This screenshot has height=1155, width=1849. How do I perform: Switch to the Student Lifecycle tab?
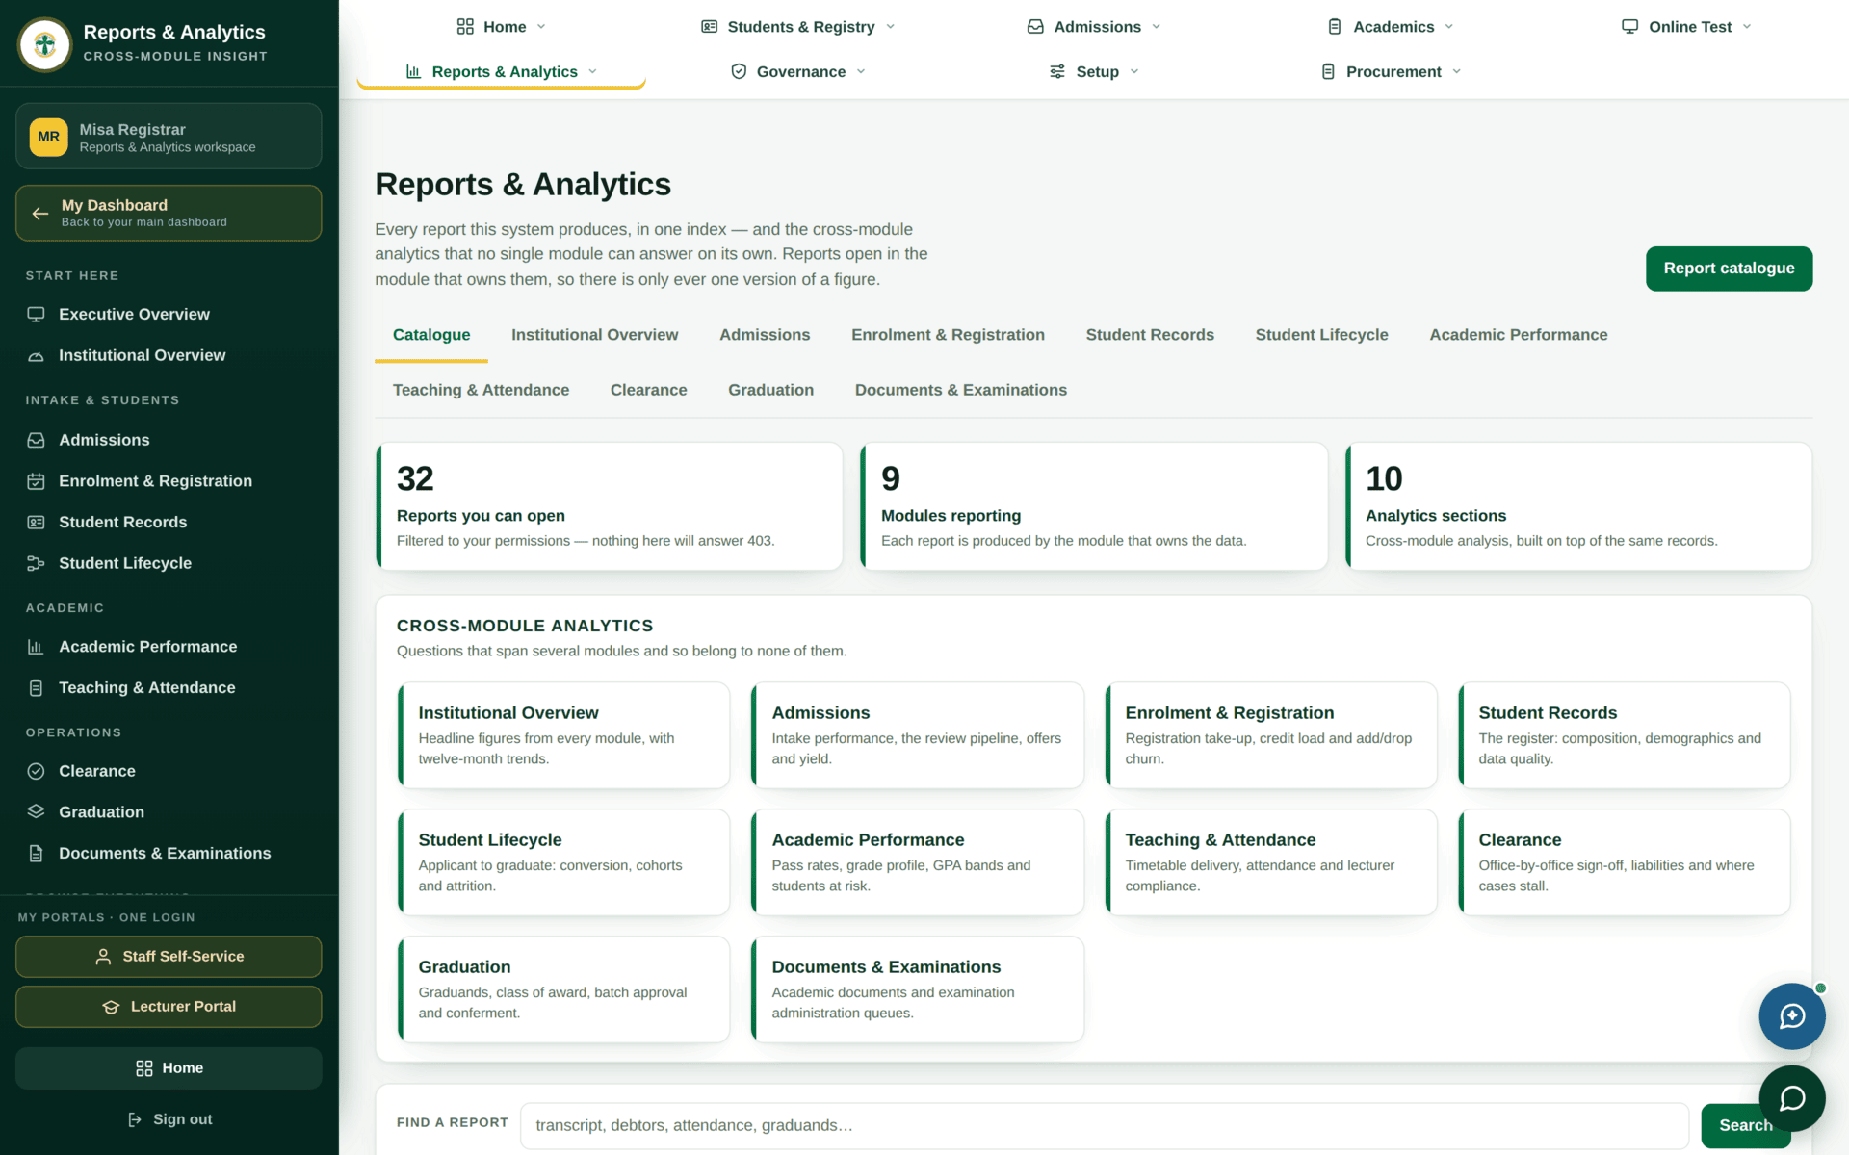1321,335
